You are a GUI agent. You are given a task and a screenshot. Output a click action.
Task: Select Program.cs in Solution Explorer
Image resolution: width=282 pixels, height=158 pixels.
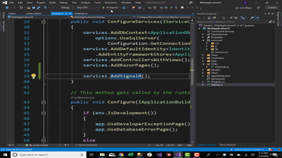coord(218,82)
